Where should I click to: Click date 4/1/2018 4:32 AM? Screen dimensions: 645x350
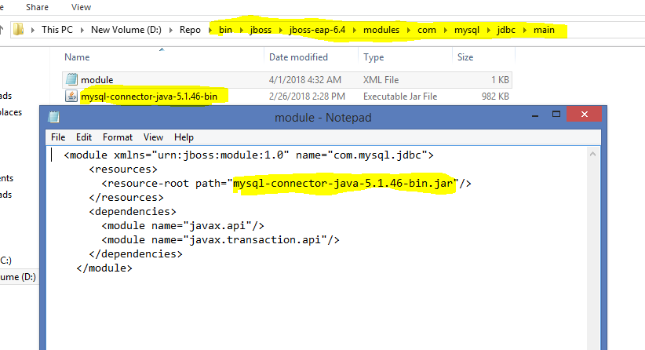(x=304, y=79)
